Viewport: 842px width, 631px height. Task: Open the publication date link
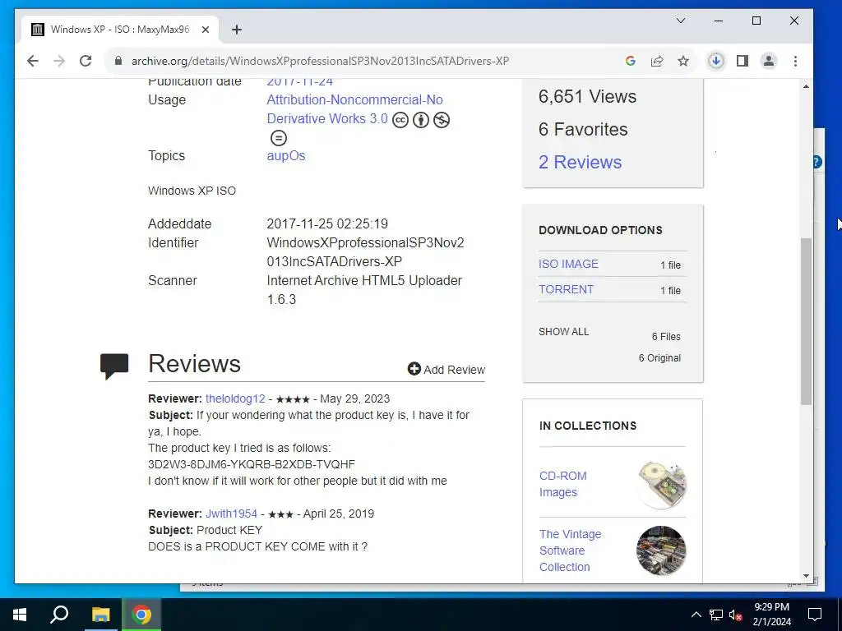[299, 81]
